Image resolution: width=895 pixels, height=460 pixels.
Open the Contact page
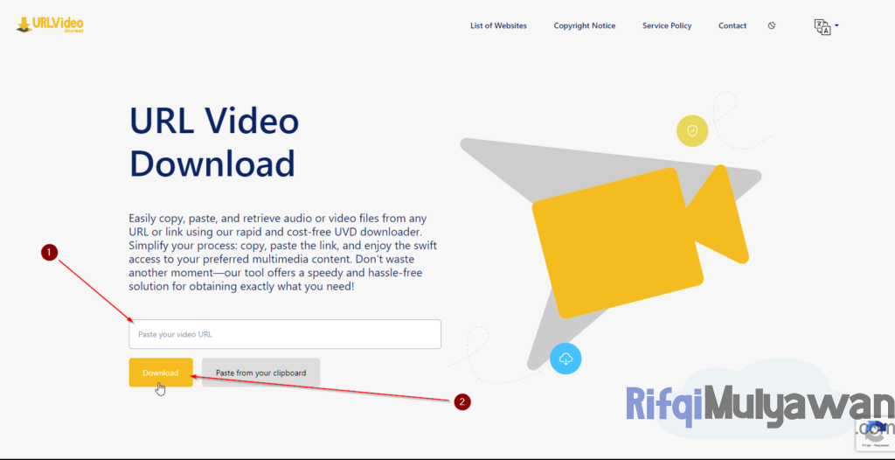click(732, 25)
